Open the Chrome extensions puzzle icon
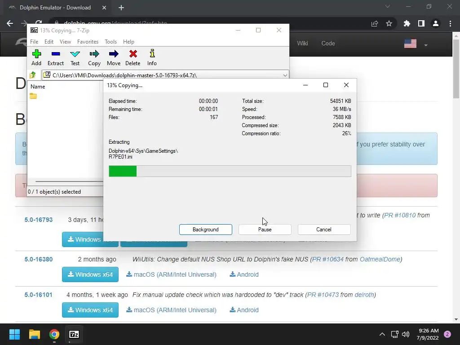460x345 pixels. pos(407,23)
